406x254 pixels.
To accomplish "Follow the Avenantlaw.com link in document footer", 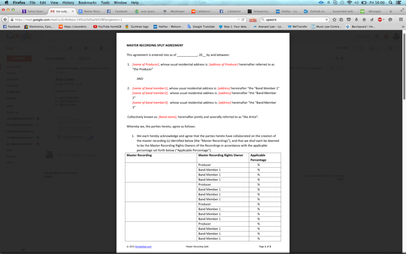I will tap(143, 247).
